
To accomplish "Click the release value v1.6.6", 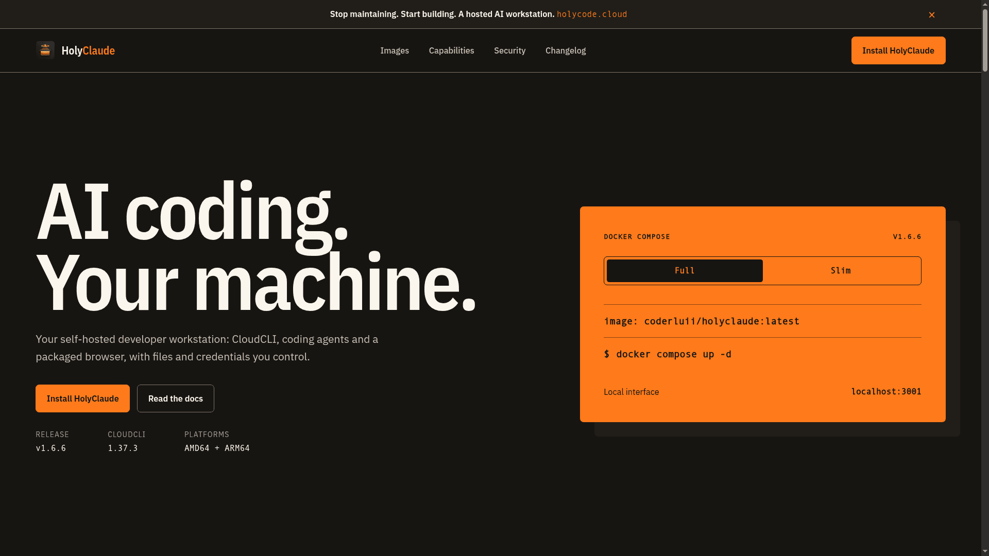I will (x=51, y=448).
